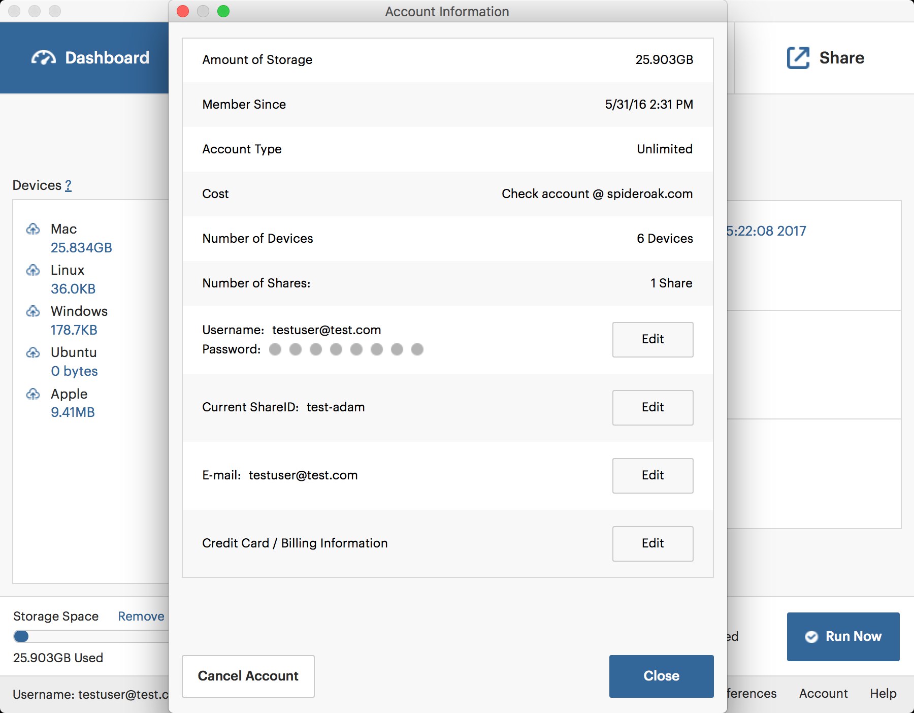914x713 pixels.
Task: Click the 25.903GB storage amount value
Action: click(x=664, y=60)
